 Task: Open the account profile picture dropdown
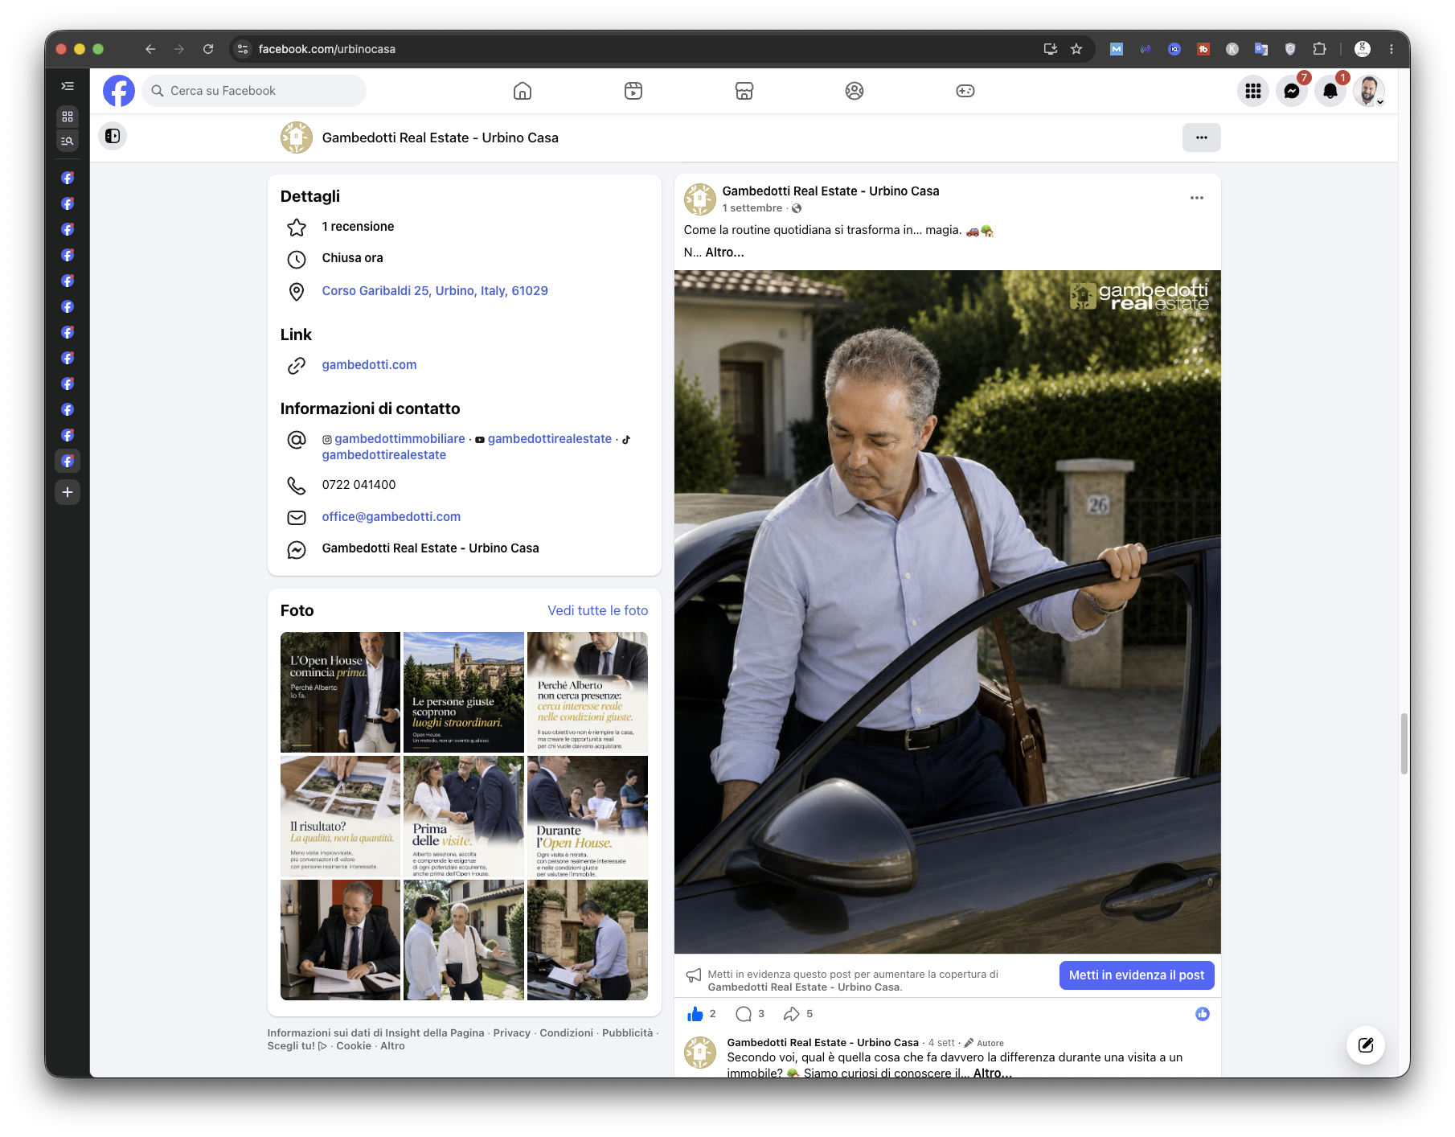pyautogui.click(x=1369, y=91)
